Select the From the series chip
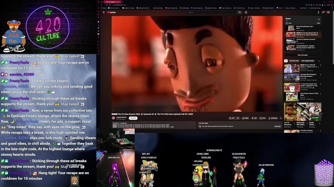The width and height of the screenshot is (334, 187). [x=294, y=61]
